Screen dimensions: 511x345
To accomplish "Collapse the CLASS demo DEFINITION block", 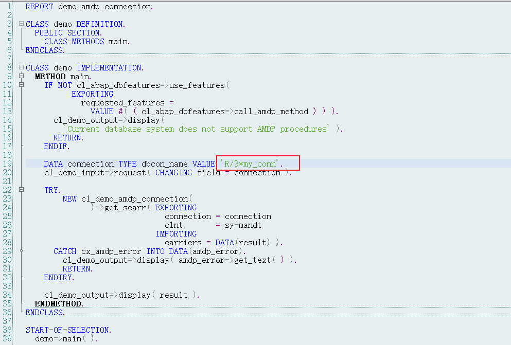I will [x=21, y=24].
